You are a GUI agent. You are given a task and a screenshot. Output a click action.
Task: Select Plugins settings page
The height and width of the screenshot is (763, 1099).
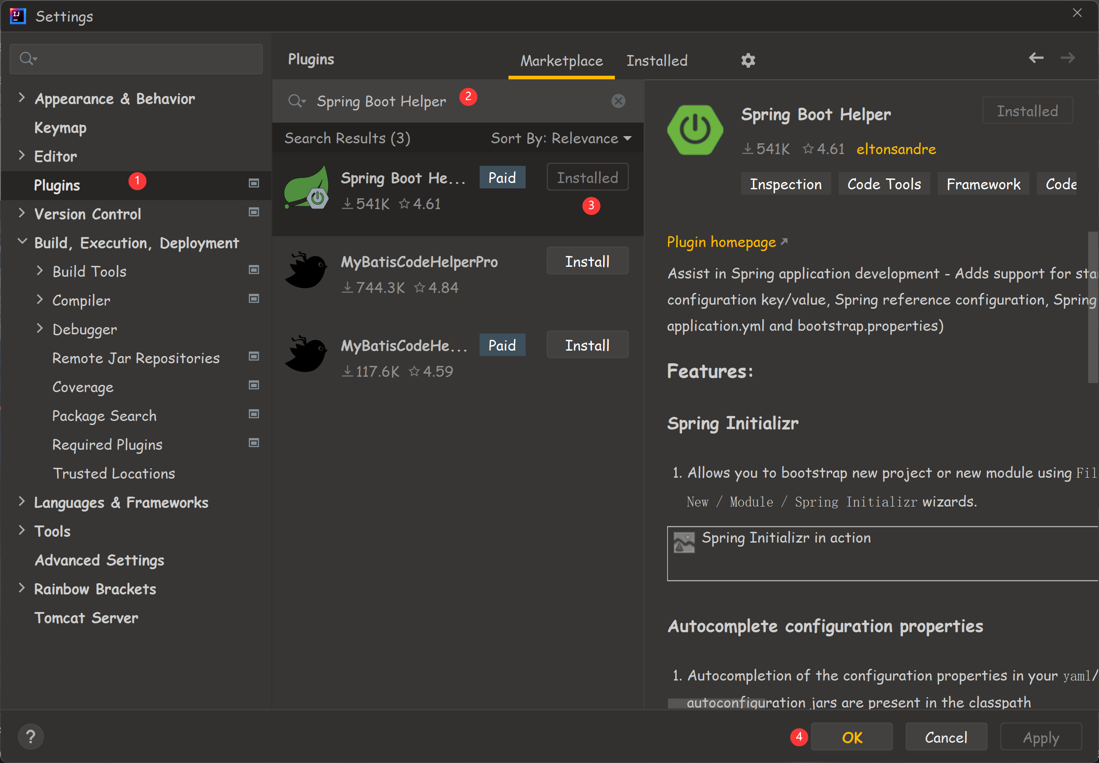(x=136, y=186)
